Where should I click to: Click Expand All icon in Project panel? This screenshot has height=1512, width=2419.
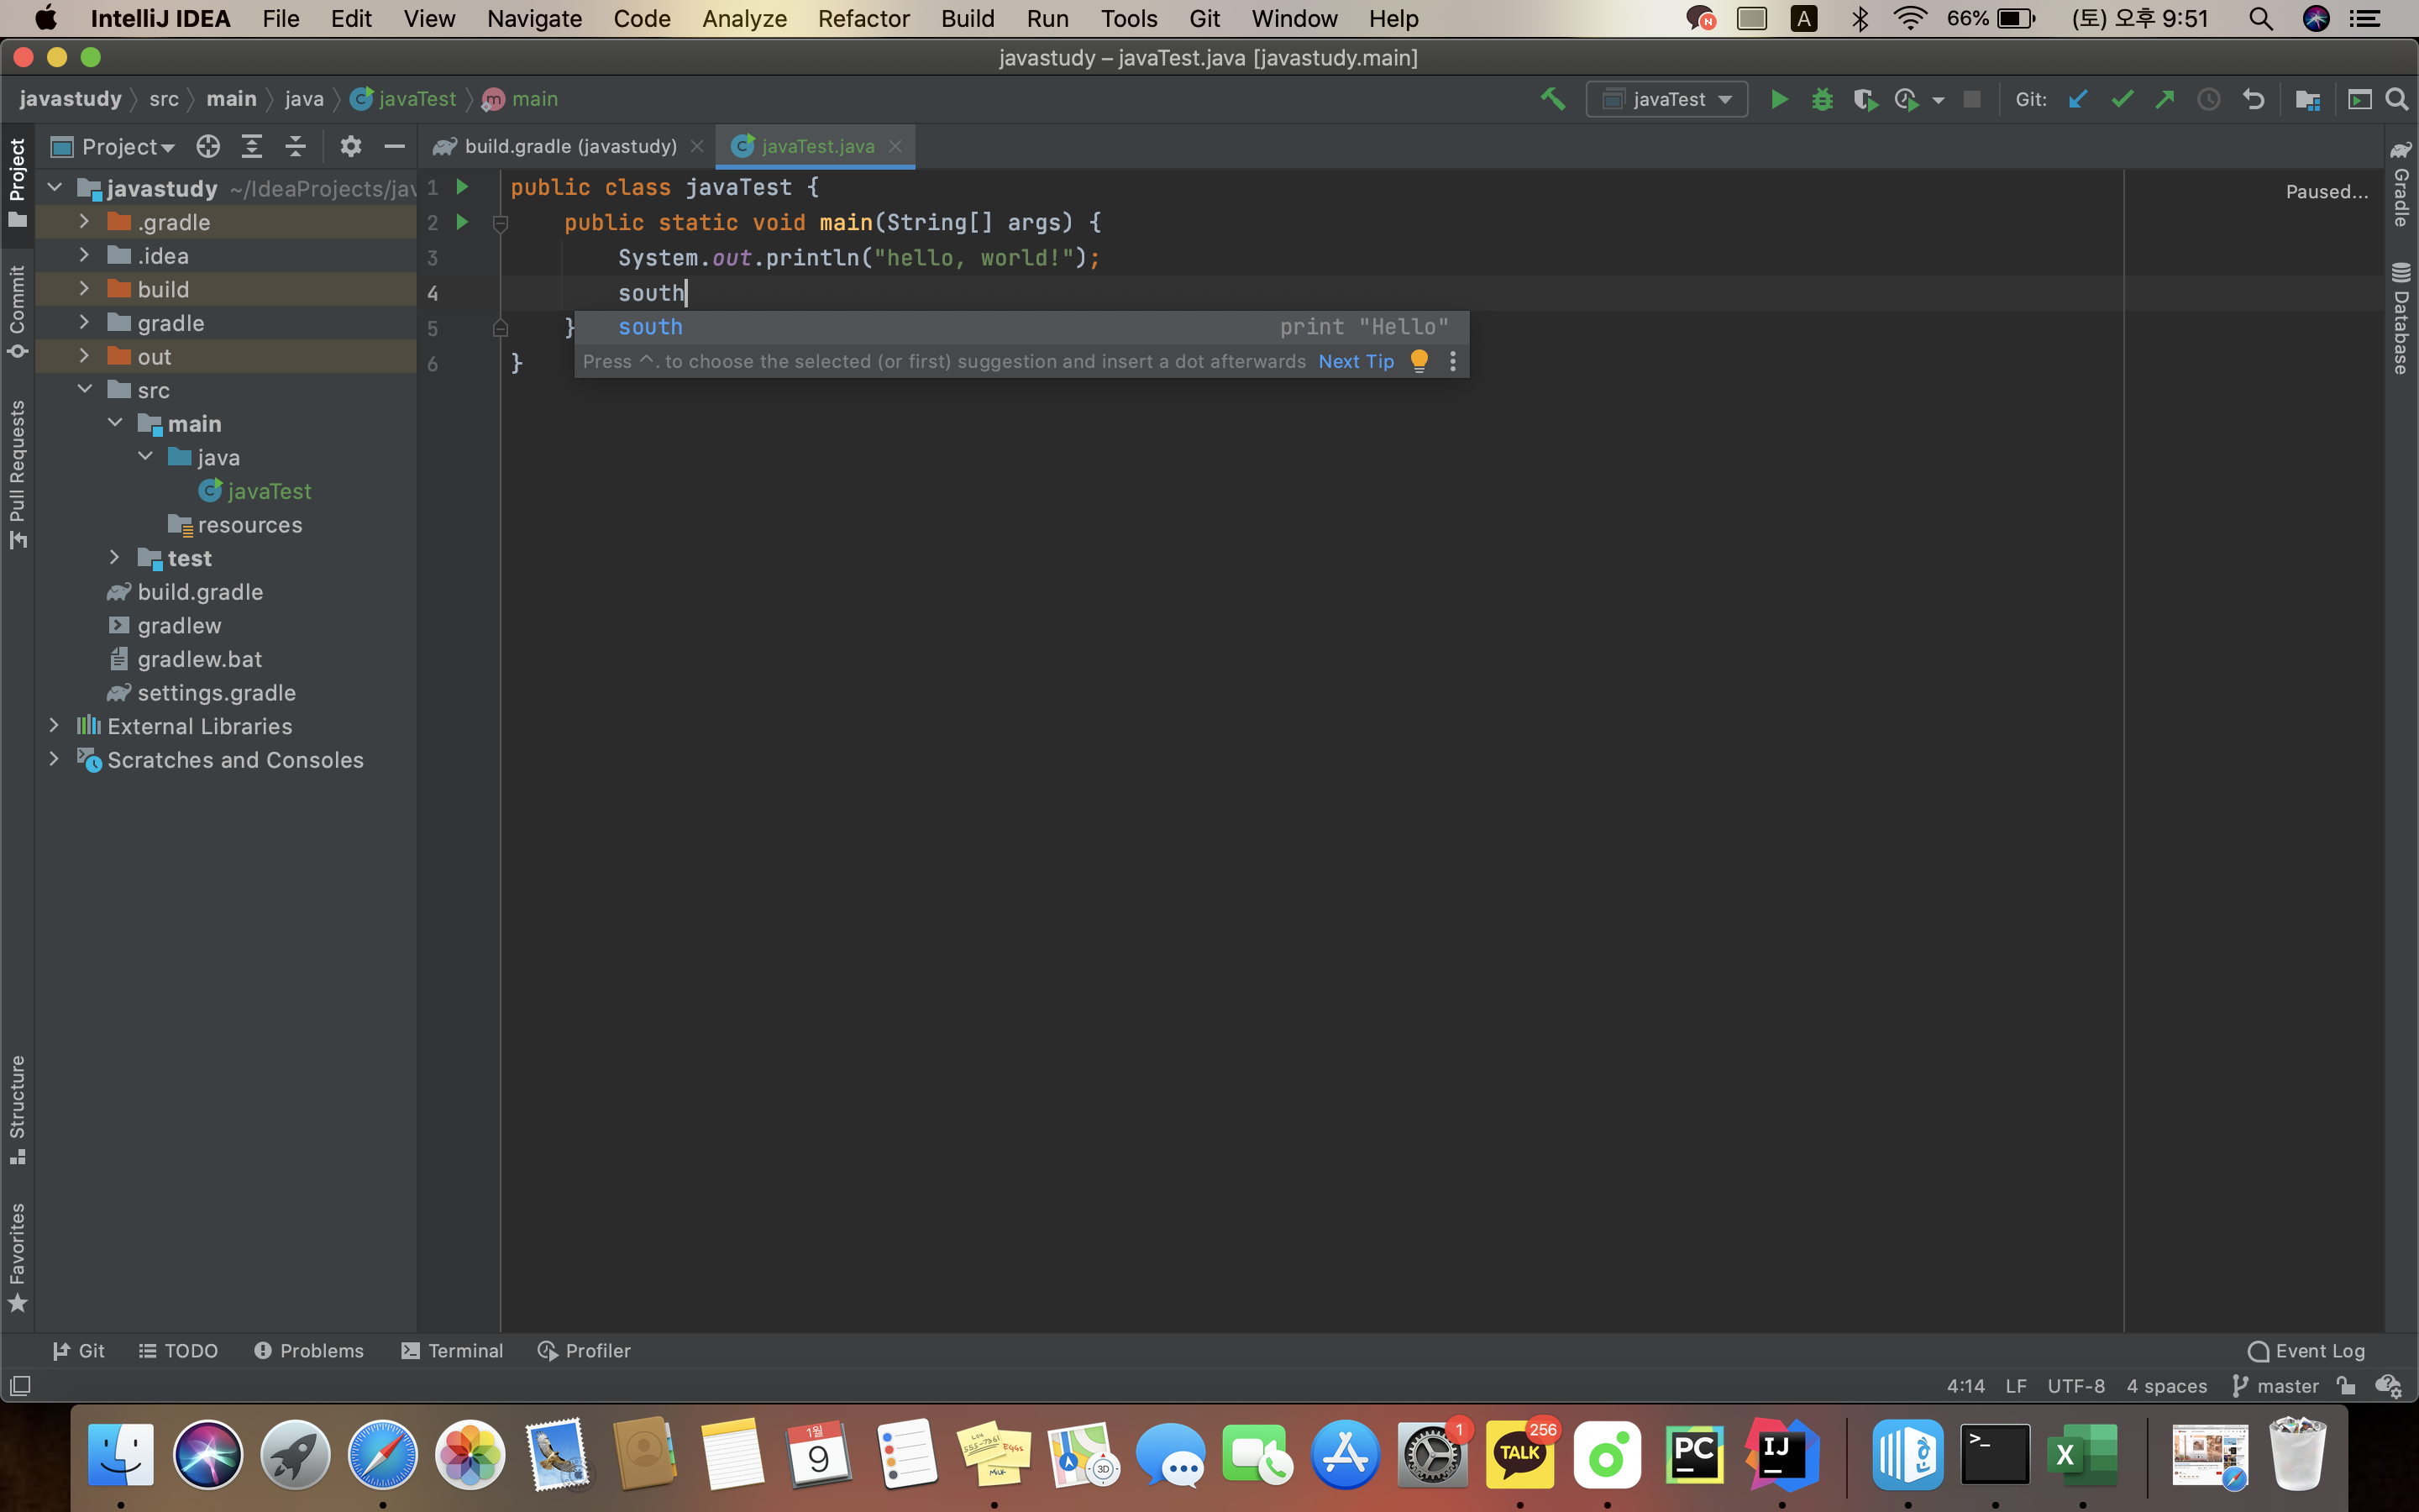[252, 147]
